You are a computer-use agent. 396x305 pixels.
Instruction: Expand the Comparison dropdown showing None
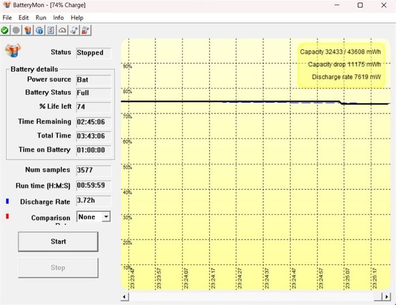click(x=106, y=217)
